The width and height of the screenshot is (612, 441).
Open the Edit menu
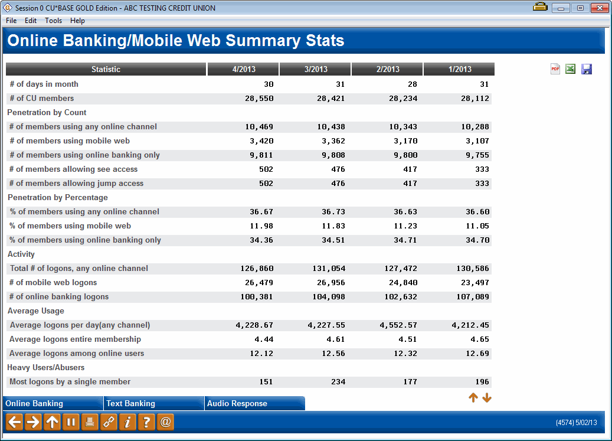coord(30,20)
